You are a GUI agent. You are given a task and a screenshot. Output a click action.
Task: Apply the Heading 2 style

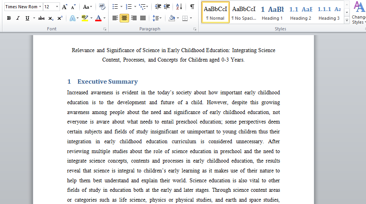click(x=300, y=12)
